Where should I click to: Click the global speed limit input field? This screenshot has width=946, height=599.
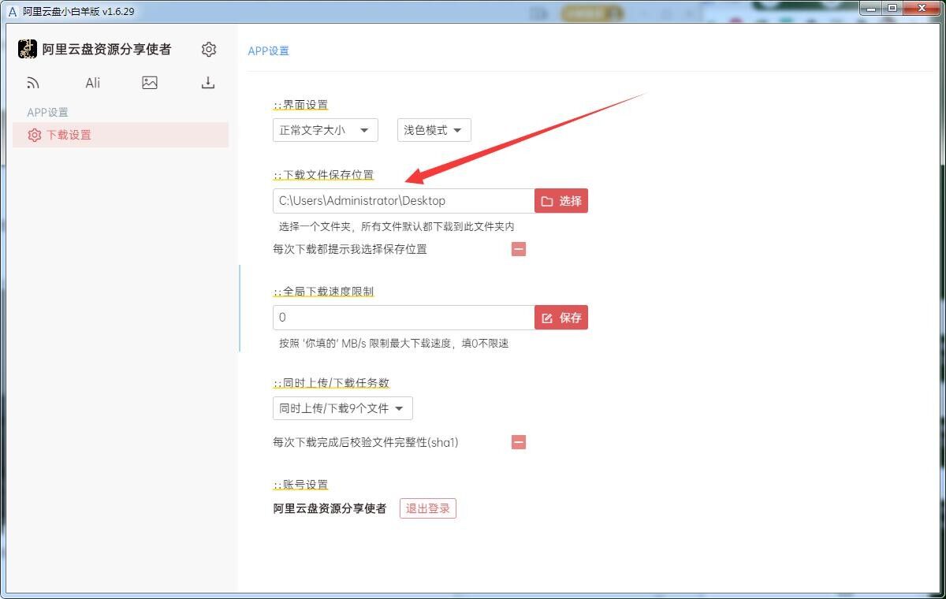click(403, 318)
